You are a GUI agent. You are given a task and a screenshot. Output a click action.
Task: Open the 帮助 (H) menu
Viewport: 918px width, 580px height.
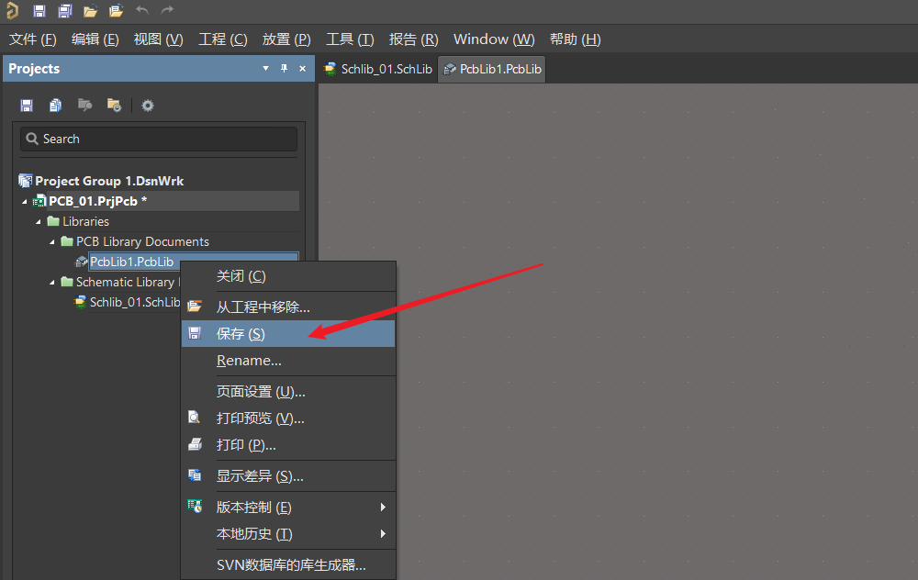click(x=575, y=39)
